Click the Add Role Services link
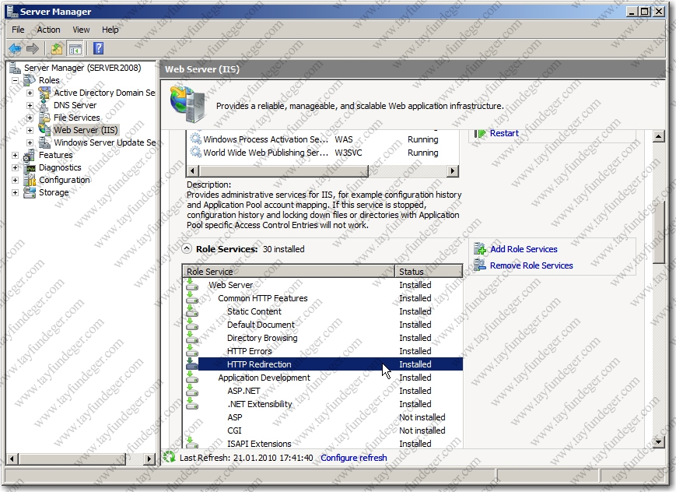The height and width of the screenshot is (492, 676). coord(524,249)
